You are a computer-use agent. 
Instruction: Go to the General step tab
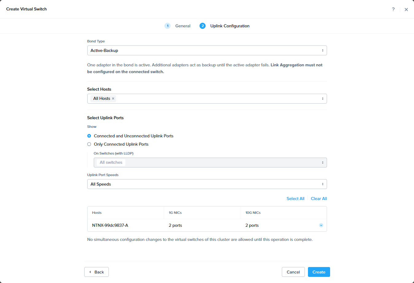183,26
